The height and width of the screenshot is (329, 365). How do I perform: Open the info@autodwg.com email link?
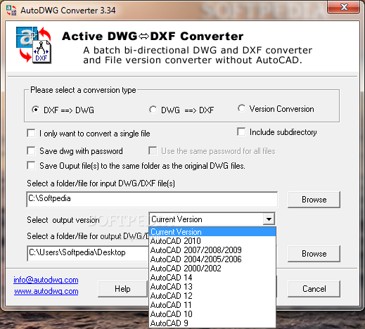[x=46, y=280]
